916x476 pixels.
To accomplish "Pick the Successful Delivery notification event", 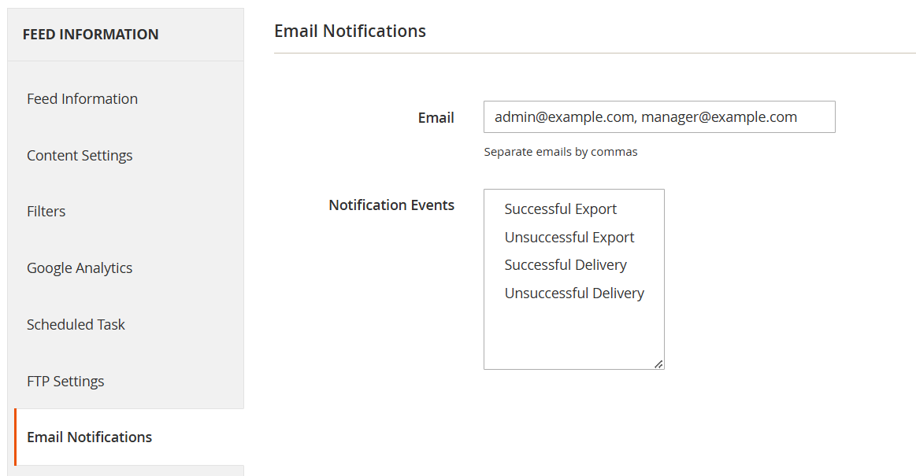I will click(x=566, y=265).
